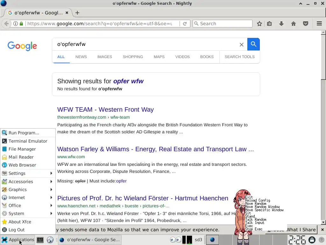Switch to the MAPS search tab
Image resolution: width=326 pixels, height=245 pixels.
(159, 57)
